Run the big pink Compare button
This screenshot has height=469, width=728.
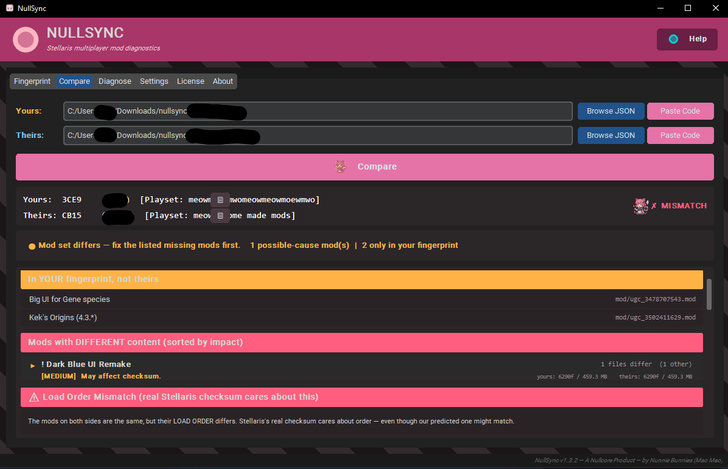point(364,167)
